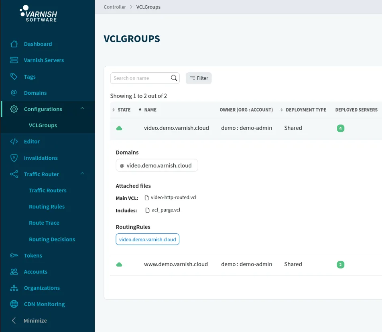
Task: Click Shared in www.demo.varnish.cloud row
Action: (x=293, y=264)
